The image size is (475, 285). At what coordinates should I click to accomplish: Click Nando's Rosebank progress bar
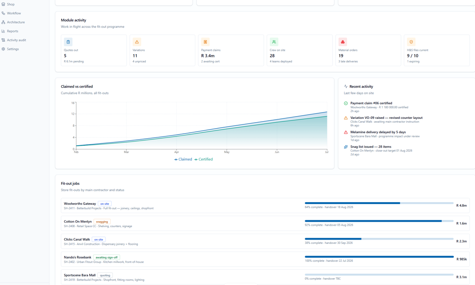[x=379, y=256]
